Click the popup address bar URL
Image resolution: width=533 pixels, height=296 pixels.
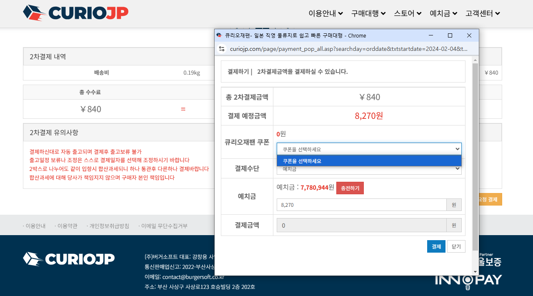click(x=349, y=49)
